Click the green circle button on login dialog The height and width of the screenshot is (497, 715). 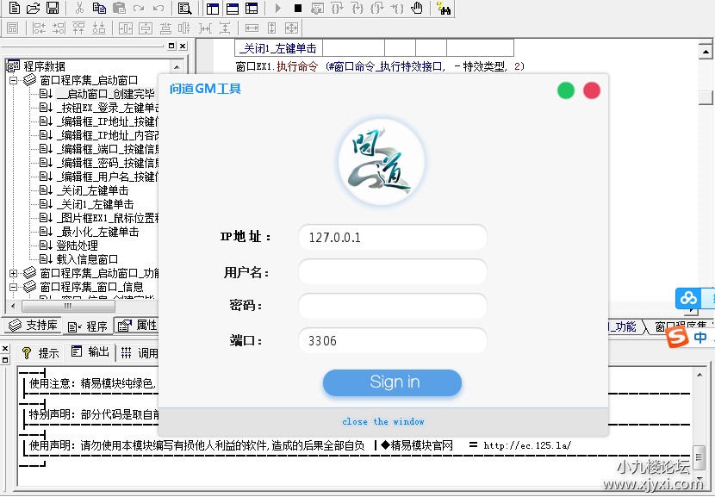tap(566, 90)
